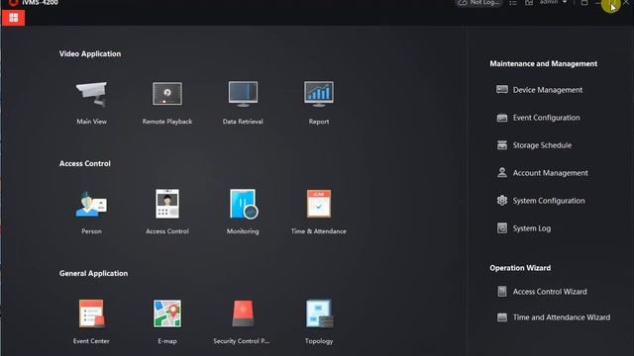The height and width of the screenshot is (356, 634).
Task: Click the Storage Schedule icon
Action: point(502,145)
